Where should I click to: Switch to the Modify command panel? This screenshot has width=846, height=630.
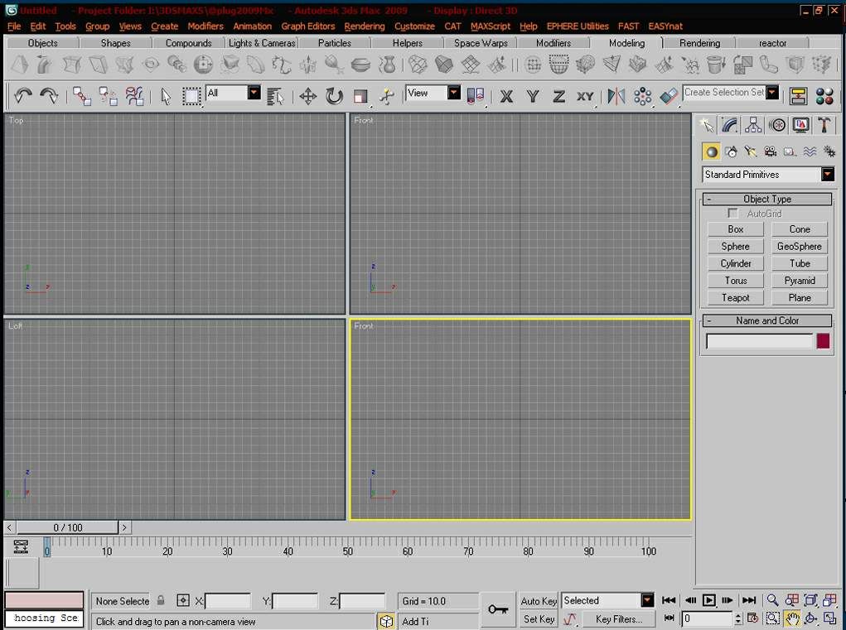click(729, 125)
